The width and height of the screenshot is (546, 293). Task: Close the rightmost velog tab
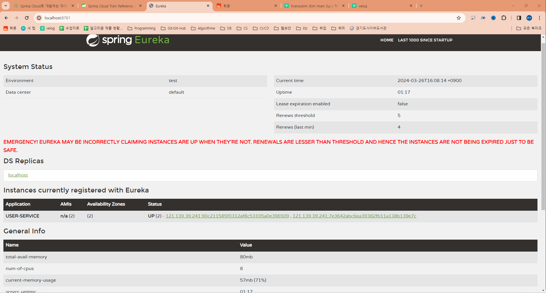tap(411, 6)
